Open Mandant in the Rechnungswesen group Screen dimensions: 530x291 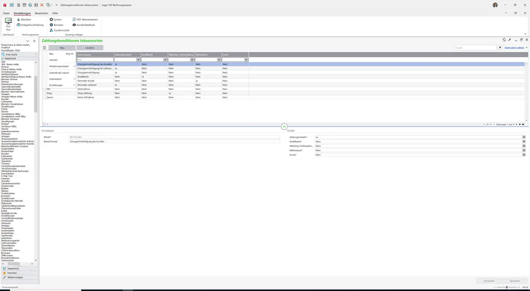click(24, 19)
